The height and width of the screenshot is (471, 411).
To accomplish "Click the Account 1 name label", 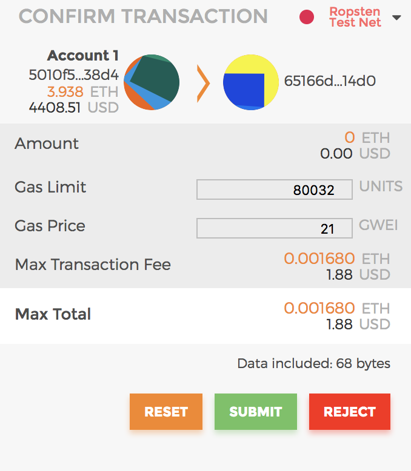I will [83, 56].
